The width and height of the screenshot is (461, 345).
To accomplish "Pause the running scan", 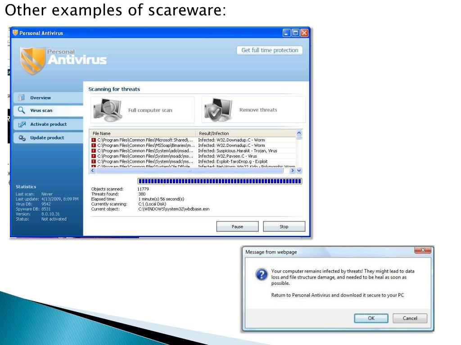I will coord(237,226).
